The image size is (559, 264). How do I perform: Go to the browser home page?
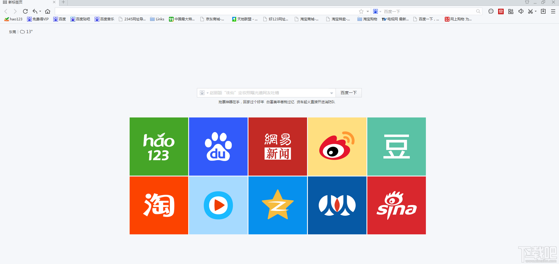point(47,11)
